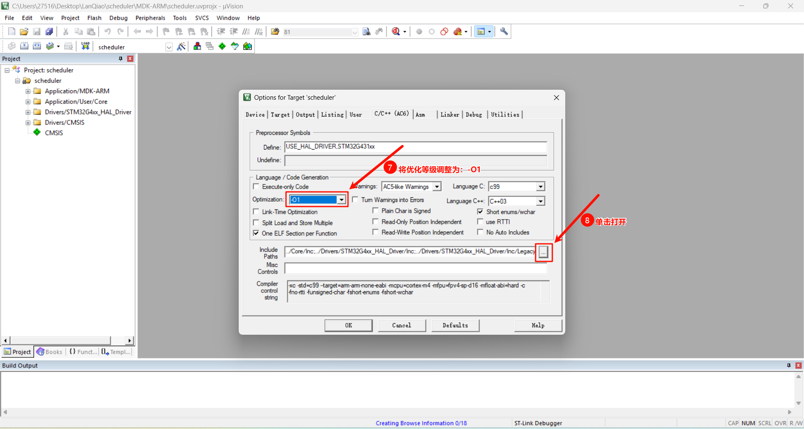The width and height of the screenshot is (804, 429).
Task: Click the Manage Run-Time Environment green diamond
Action: (222, 46)
